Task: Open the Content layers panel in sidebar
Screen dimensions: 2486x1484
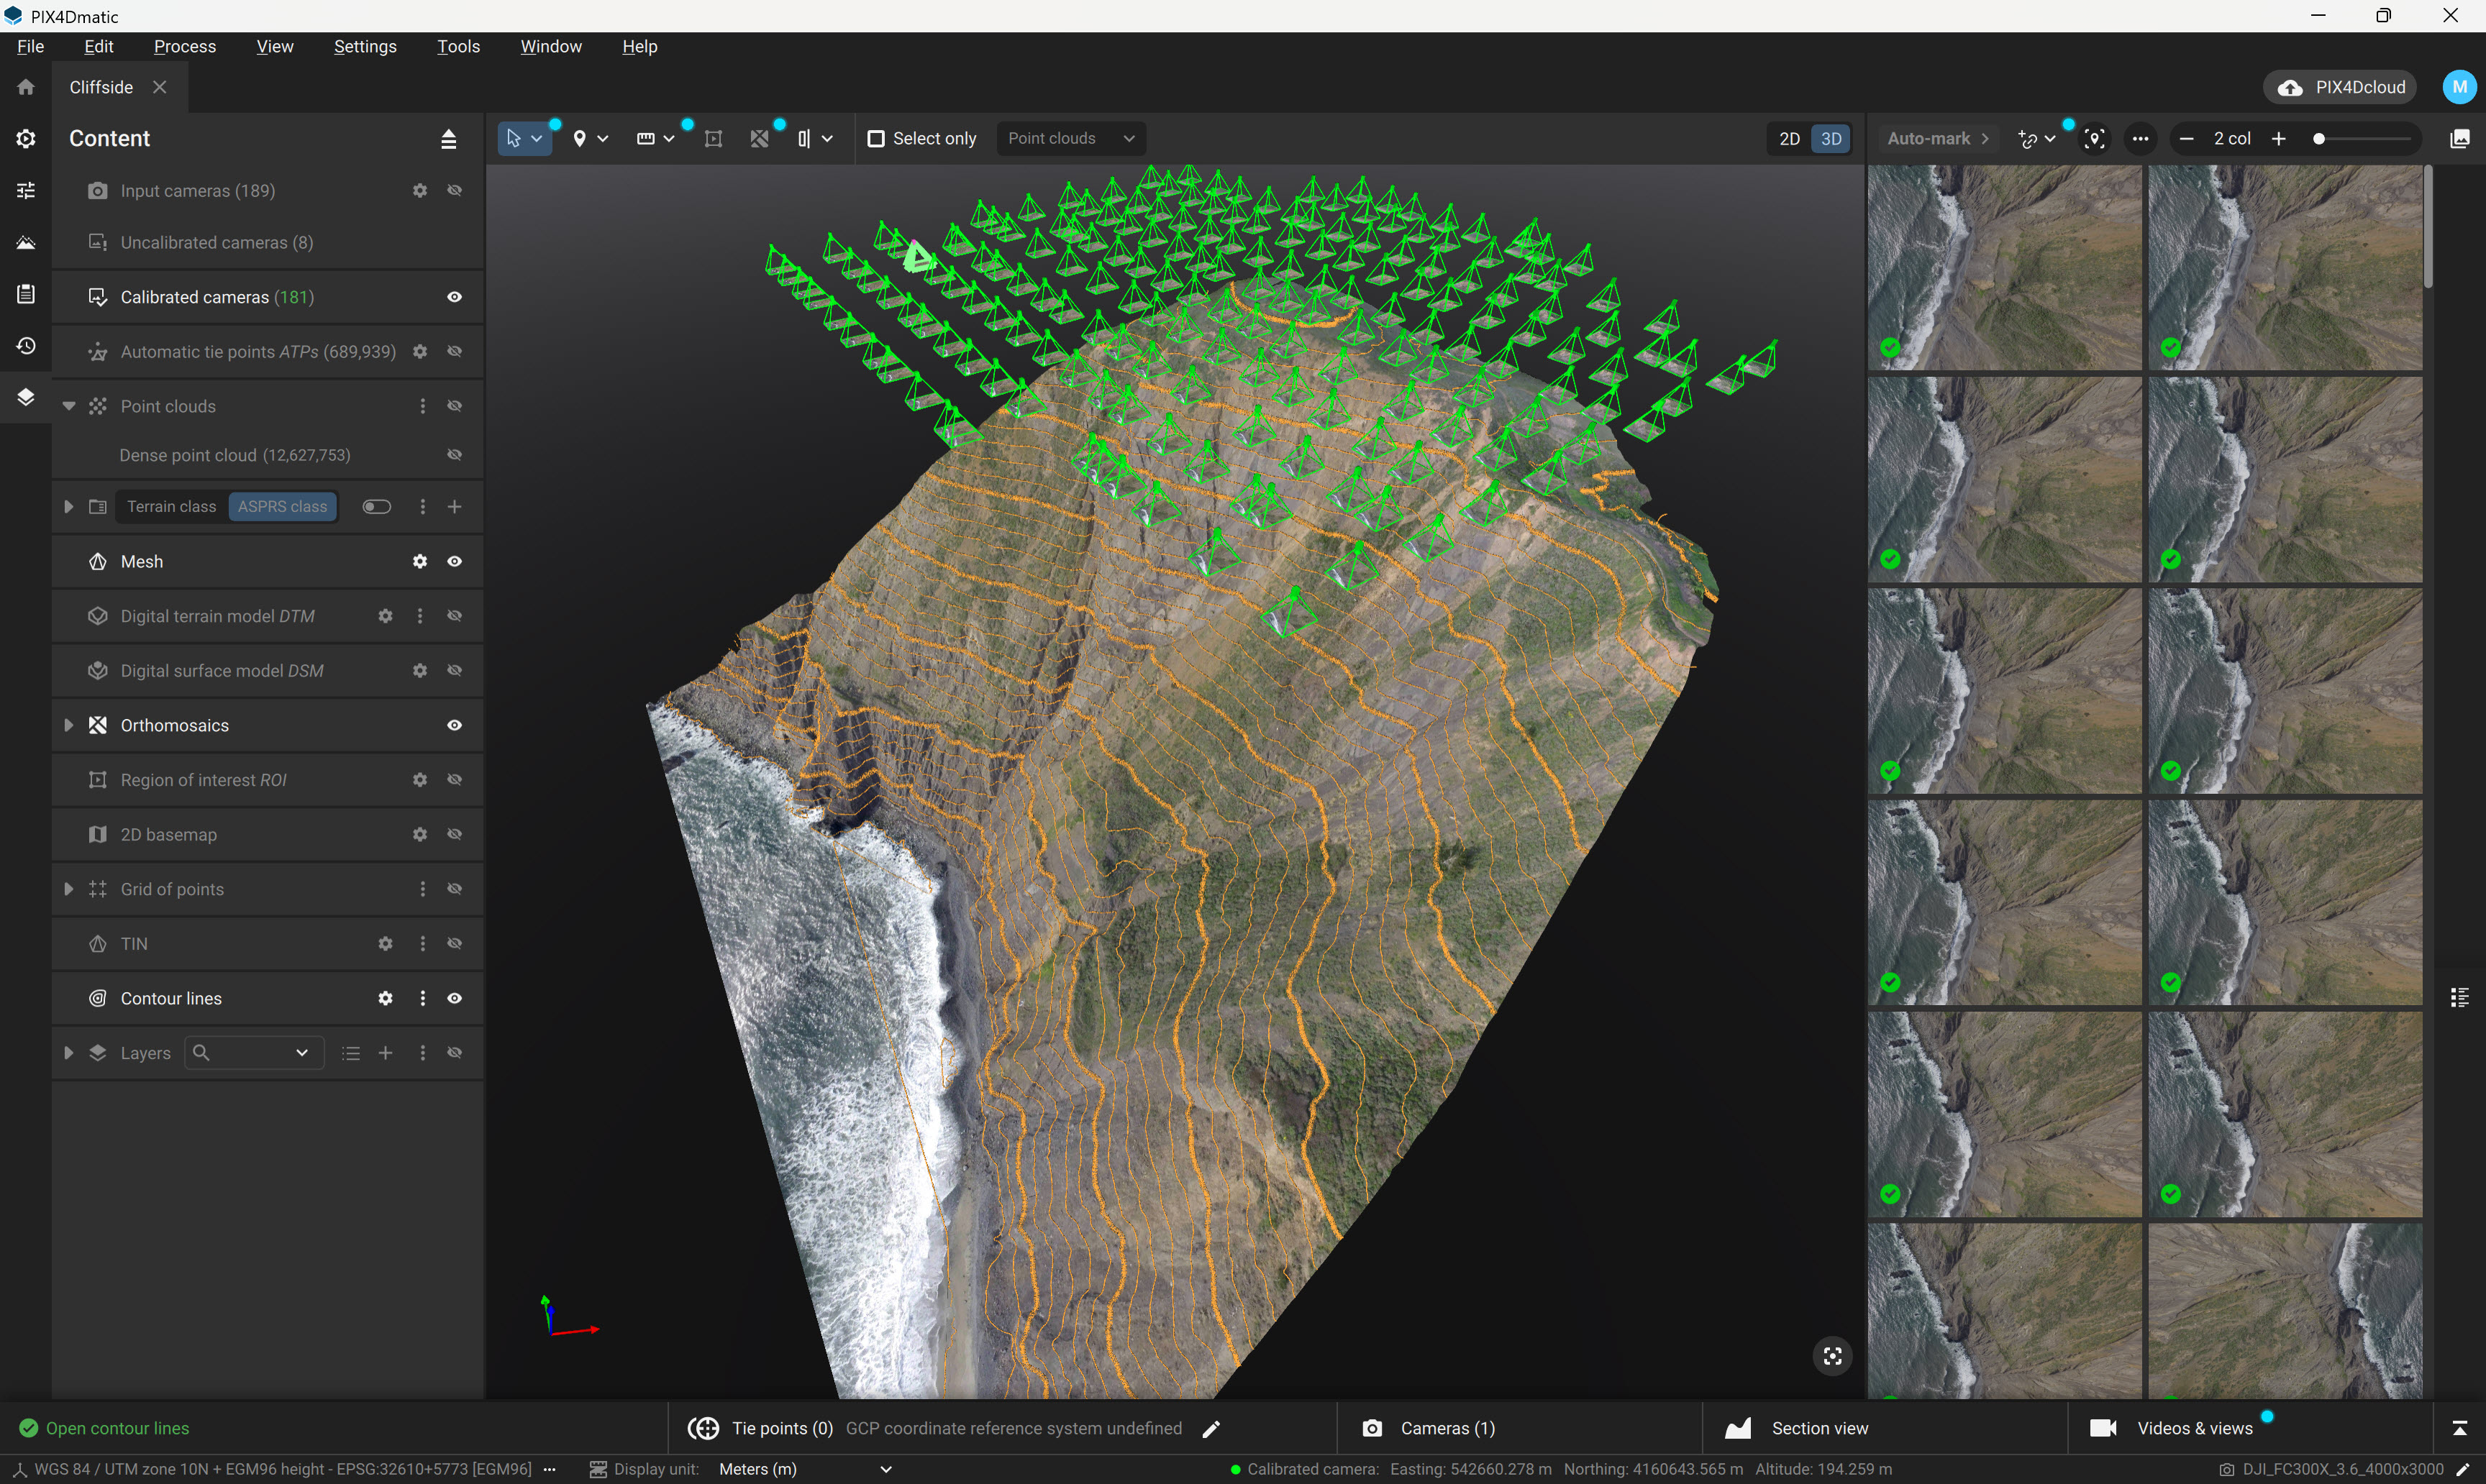Action: (x=25, y=397)
